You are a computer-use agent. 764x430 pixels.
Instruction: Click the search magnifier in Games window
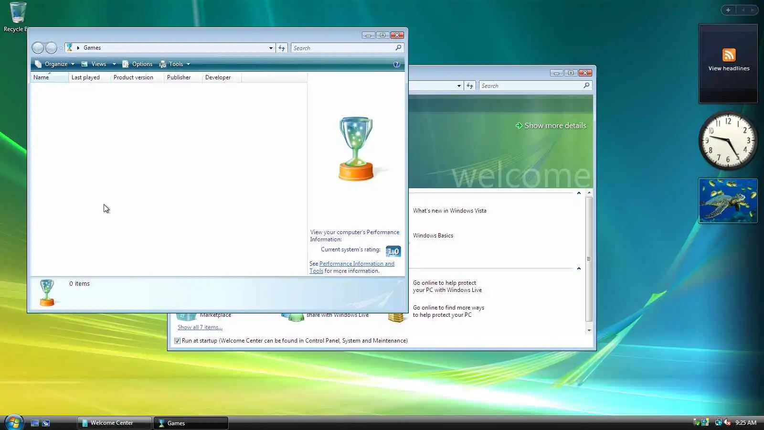398,48
